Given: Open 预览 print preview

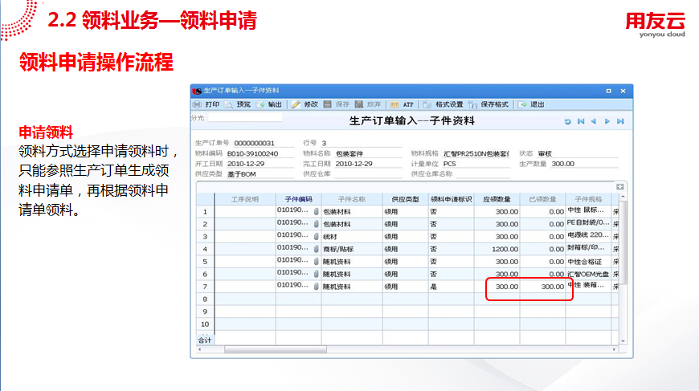Looking at the screenshot, I should [x=238, y=104].
